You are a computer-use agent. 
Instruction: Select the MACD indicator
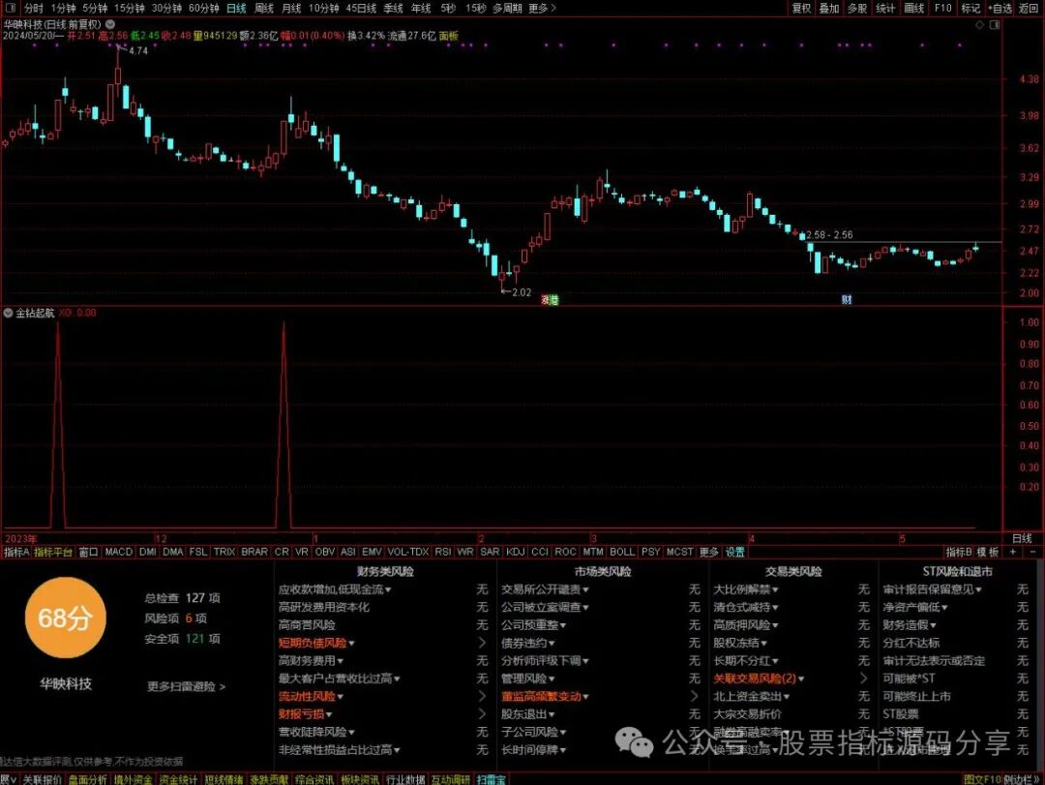click(x=119, y=553)
